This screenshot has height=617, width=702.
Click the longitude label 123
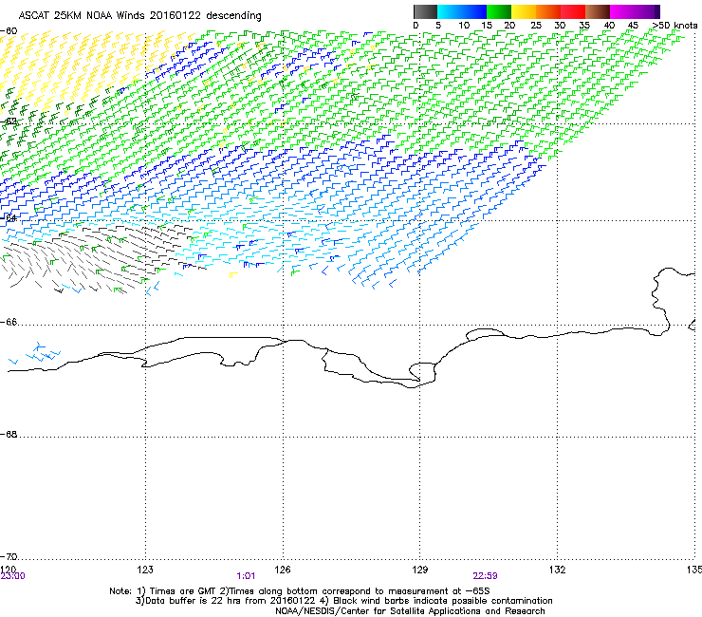tap(145, 569)
